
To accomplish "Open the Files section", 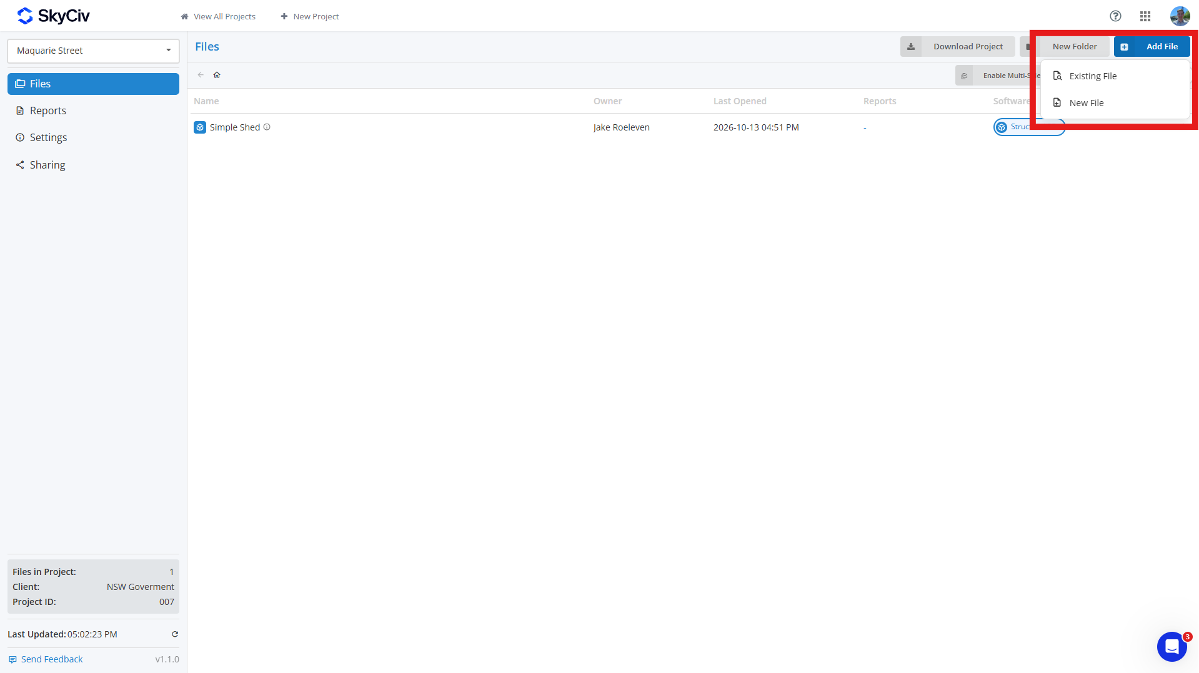I will pyautogui.click(x=93, y=84).
